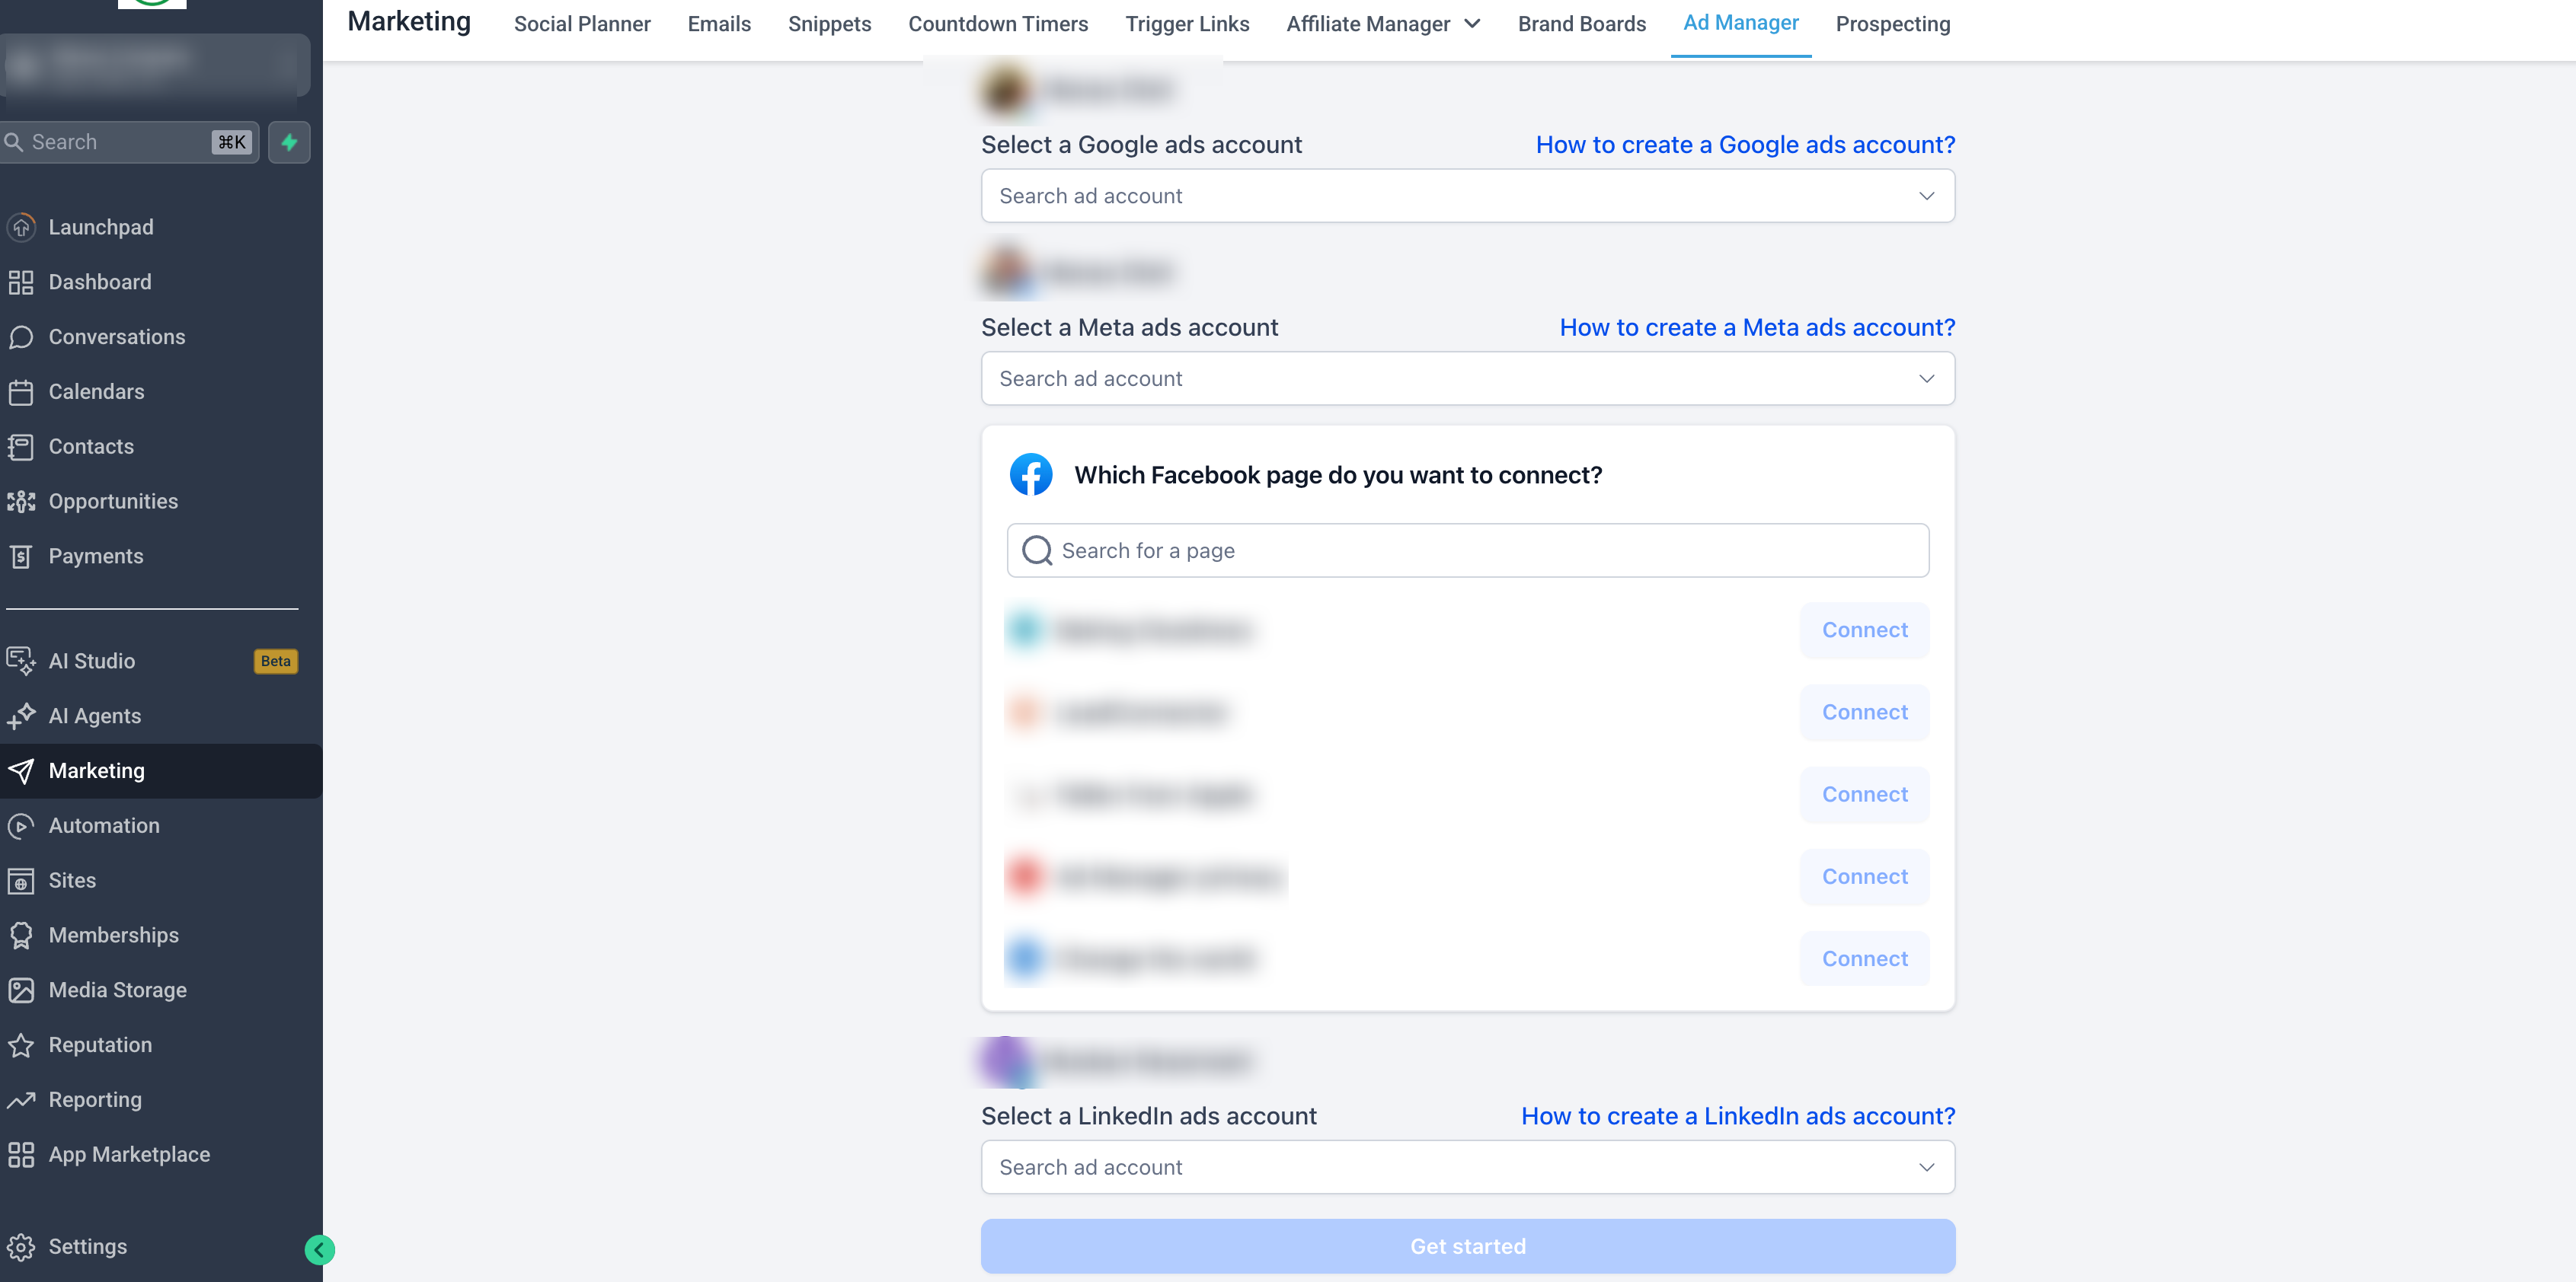Click the Opportunities pipeline icon

(21, 502)
